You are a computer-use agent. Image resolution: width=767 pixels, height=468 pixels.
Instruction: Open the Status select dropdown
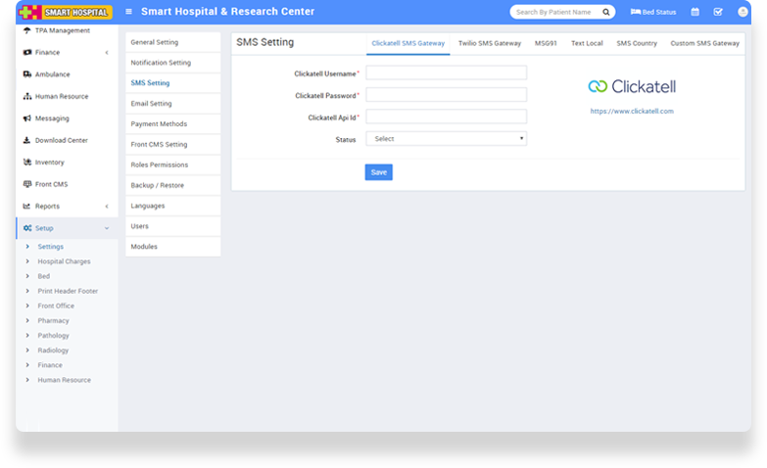click(446, 139)
